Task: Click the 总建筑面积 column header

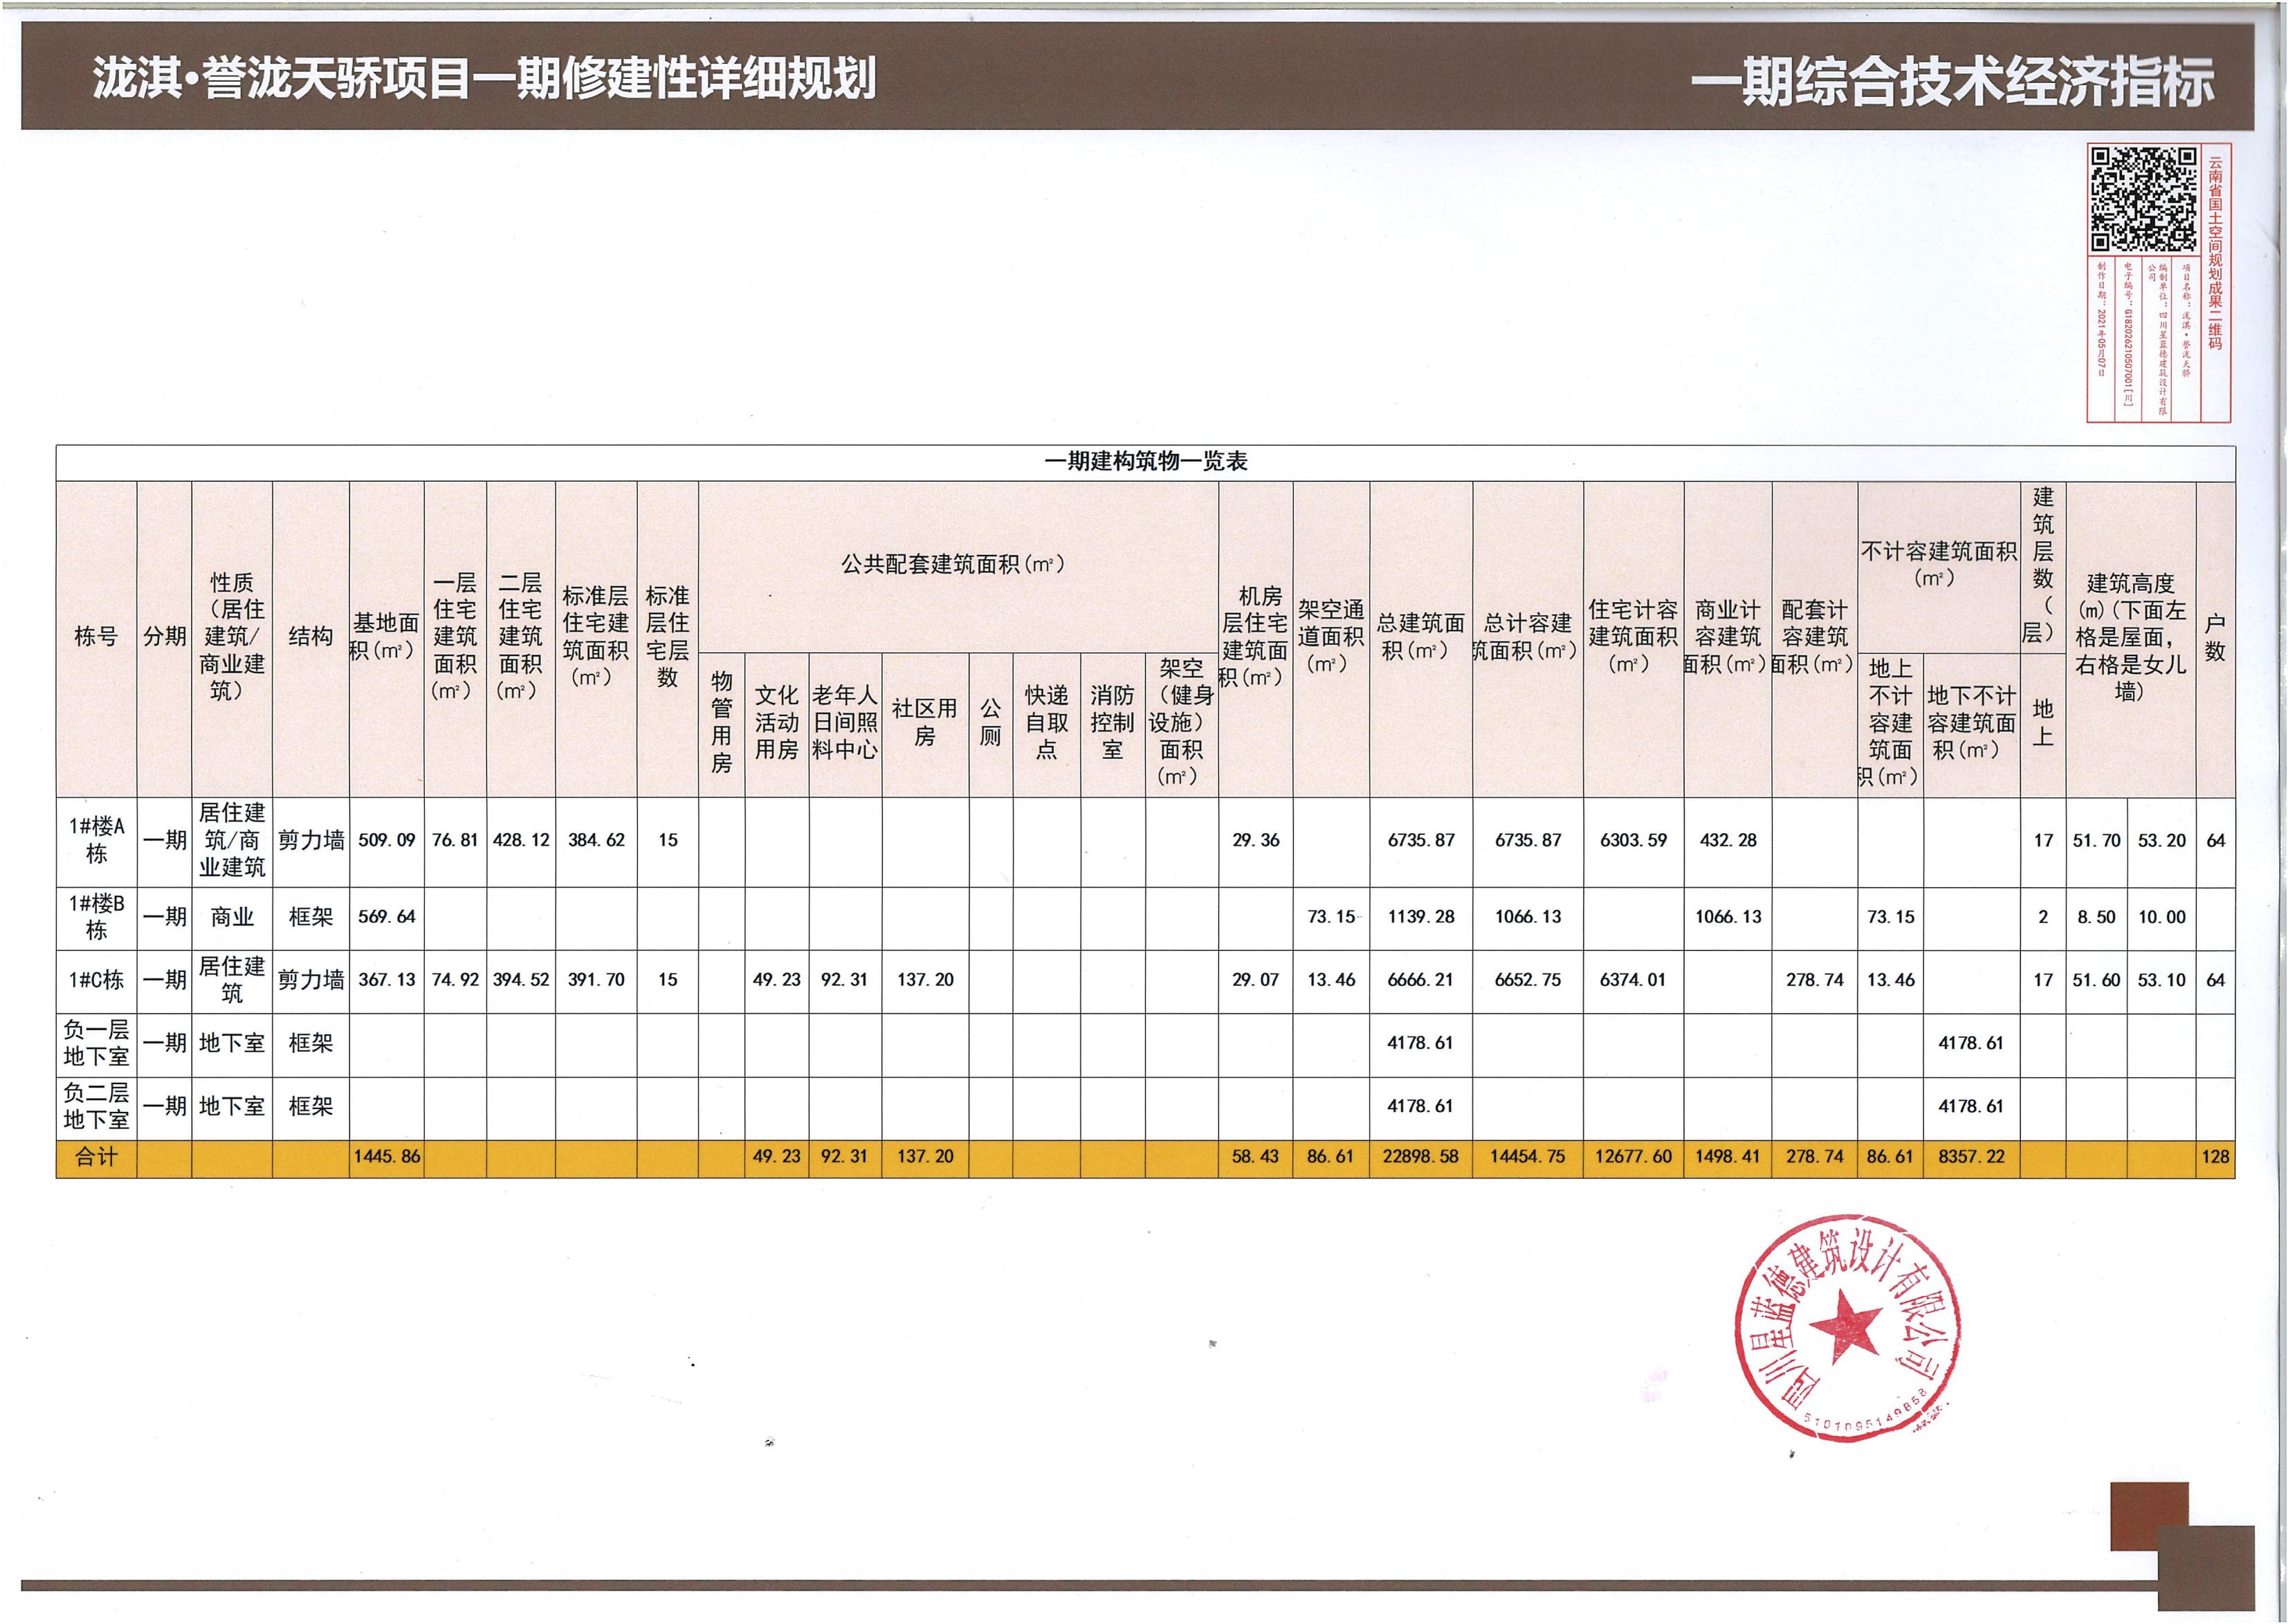Action: [x=1420, y=637]
